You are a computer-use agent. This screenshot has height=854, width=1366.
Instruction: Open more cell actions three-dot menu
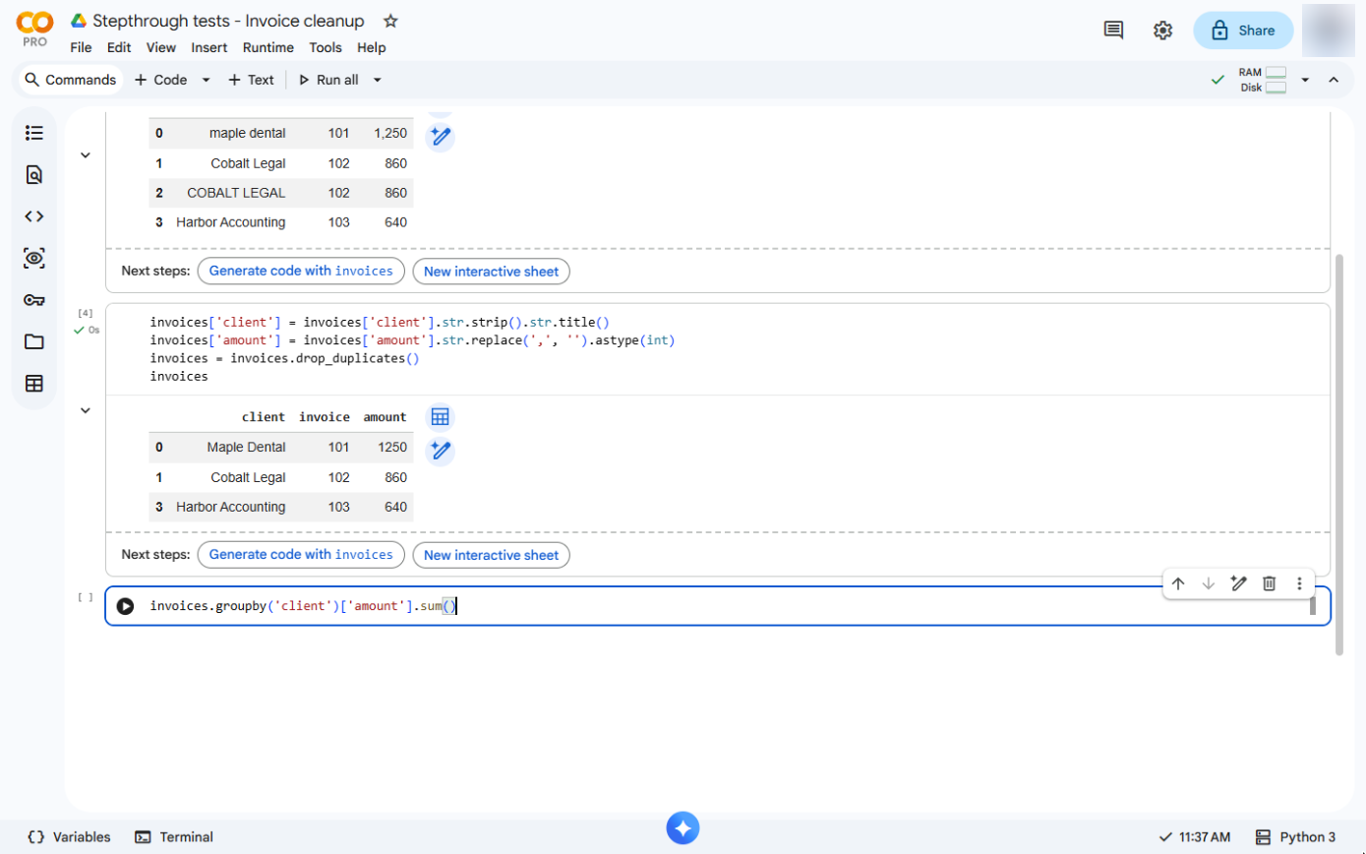pos(1299,583)
